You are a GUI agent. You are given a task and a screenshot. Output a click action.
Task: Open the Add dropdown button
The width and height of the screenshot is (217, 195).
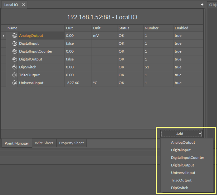coord(181,134)
